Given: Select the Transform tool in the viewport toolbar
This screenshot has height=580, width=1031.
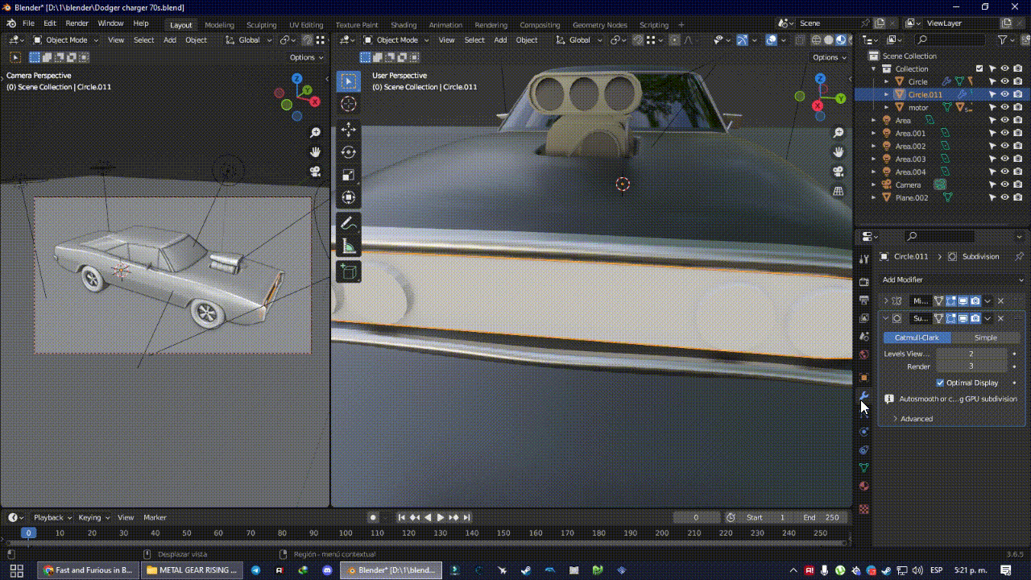Looking at the screenshot, I should click(x=348, y=197).
